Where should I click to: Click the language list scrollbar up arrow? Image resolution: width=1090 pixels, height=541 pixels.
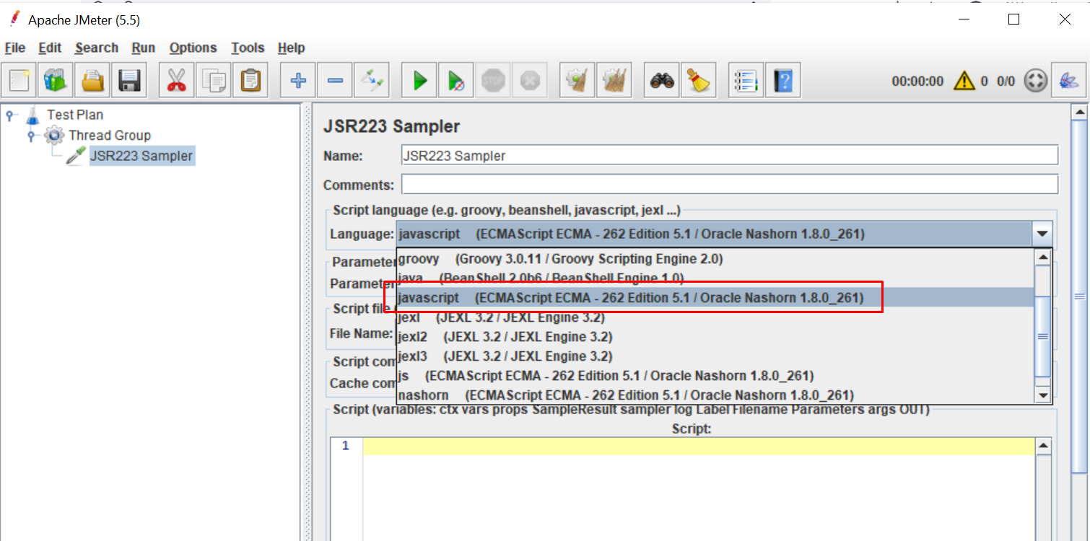(x=1042, y=257)
